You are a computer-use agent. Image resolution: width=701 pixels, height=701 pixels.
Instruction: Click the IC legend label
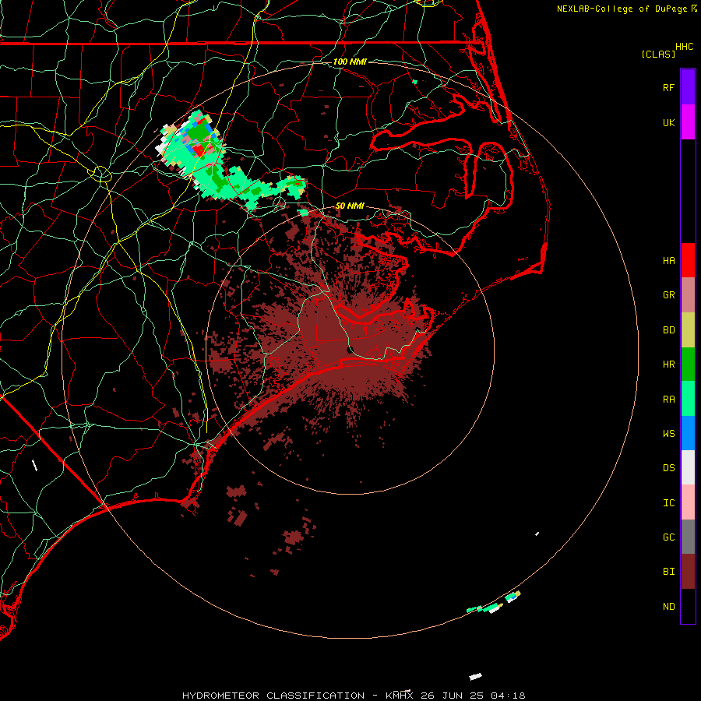point(668,503)
